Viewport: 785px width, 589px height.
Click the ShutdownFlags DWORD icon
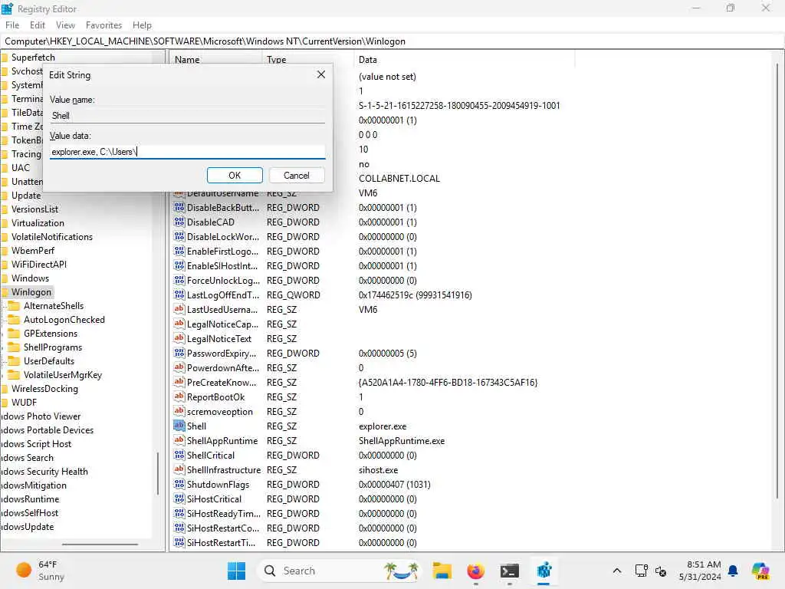pos(179,484)
